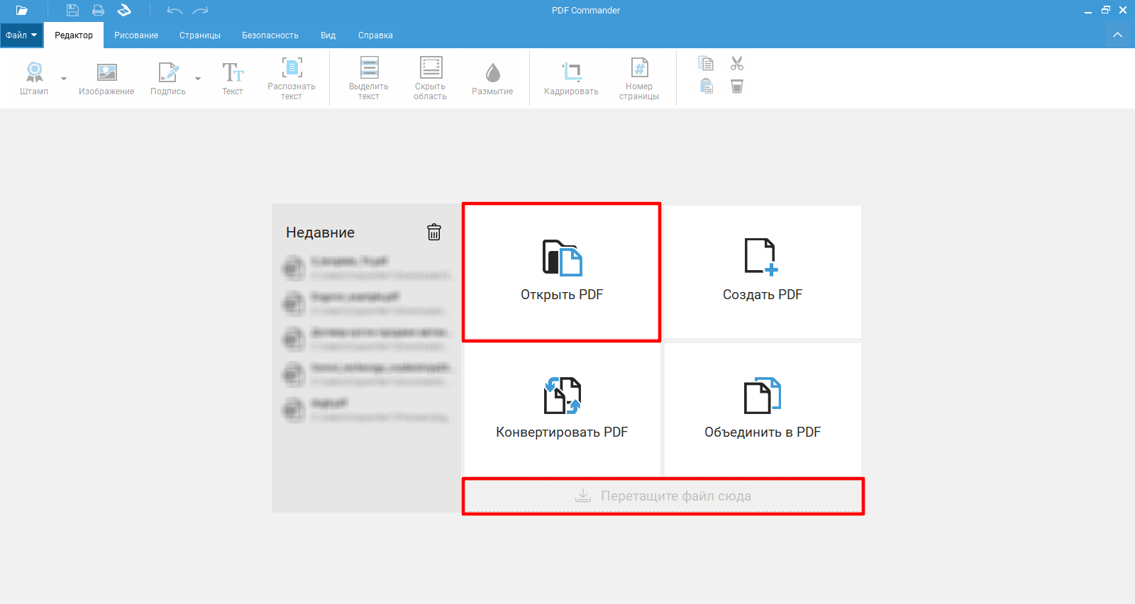Click the printer icon in title bar
The width and height of the screenshot is (1135, 604).
pyautogui.click(x=98, y=11)
